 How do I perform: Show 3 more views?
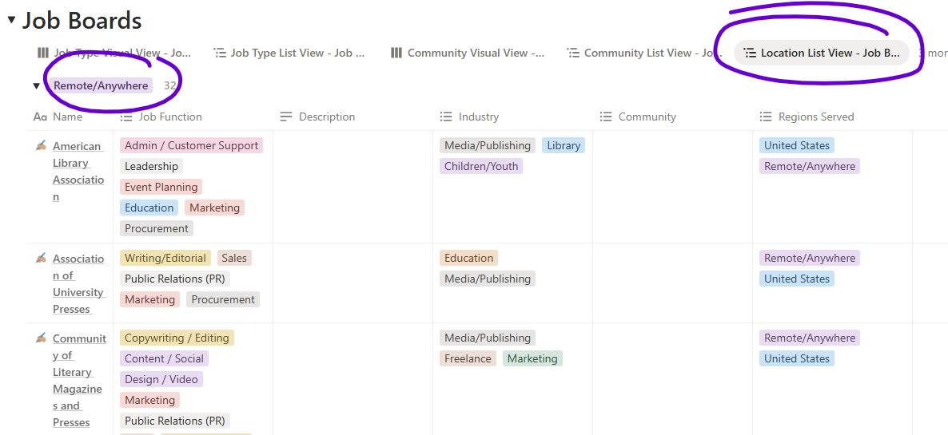pyautogui.click(x=932, y=53)
